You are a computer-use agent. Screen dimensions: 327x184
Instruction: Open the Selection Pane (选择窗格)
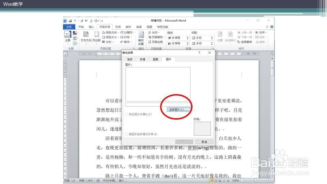245,42
